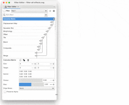Delete effect with the trash icon
This screenshot has width=129, height=105.
coord(28,60)
